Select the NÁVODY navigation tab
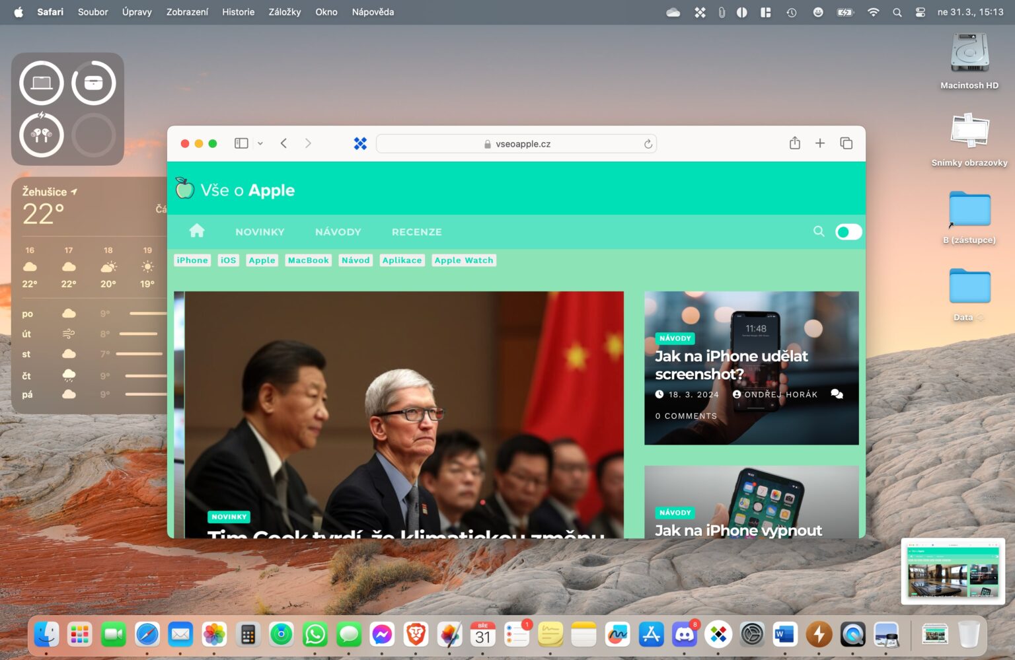This screenshot has width=1015, height=660. pyautogui.click(x=338, y=232)
